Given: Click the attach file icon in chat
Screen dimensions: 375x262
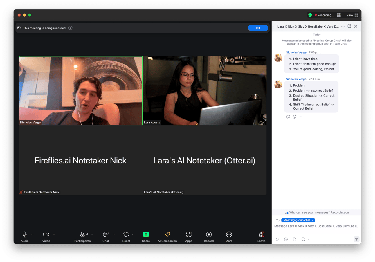Looking at the screenshot, I should (x=294, y=239).
